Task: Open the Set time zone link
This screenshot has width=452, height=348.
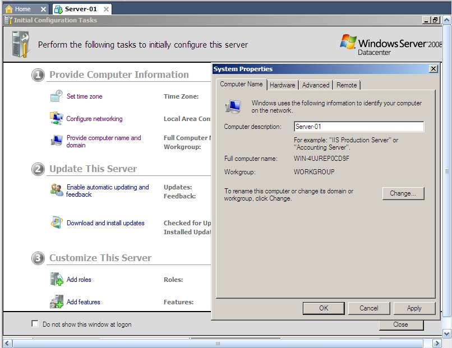Action: pyautogui.click(x=85, y=96)
